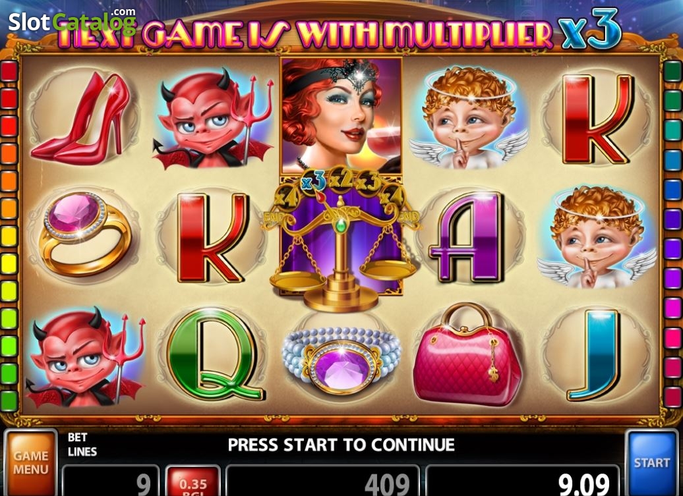Open the Game Menu

click(x=30, y=462)
